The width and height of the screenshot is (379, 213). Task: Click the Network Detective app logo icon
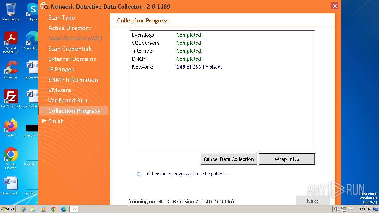point(44,6)
